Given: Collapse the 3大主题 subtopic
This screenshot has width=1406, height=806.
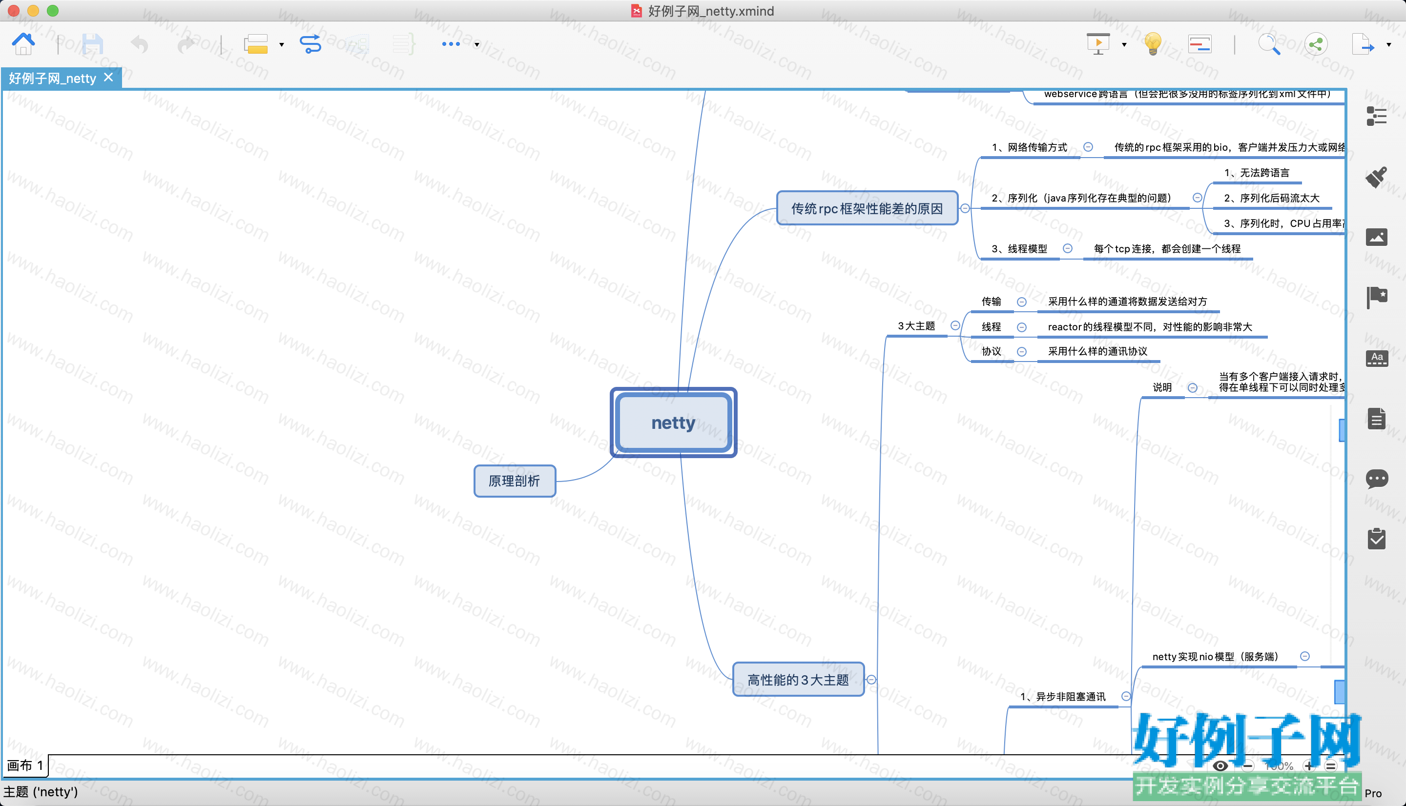Looking at the screenshot, I should click(x=955, y=325).
